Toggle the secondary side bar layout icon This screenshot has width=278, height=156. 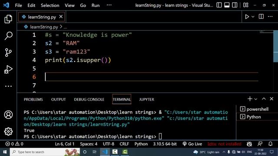click(x=235, y=5)
